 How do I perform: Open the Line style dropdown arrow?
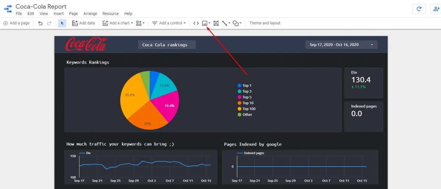click(229, 23)
